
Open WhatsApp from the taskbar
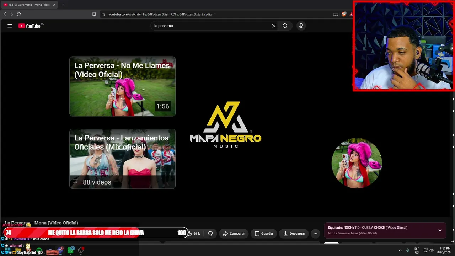click(71, 251)
